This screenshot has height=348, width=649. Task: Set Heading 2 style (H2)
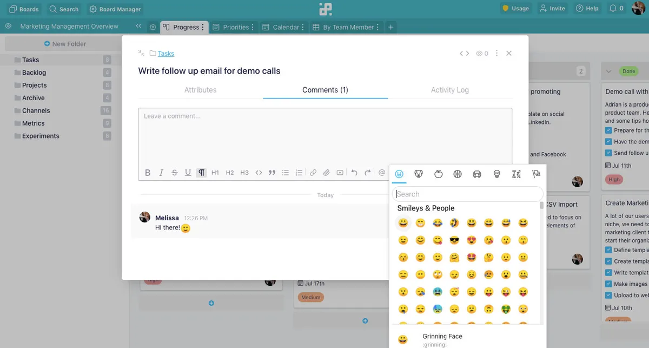coord(230,173)
